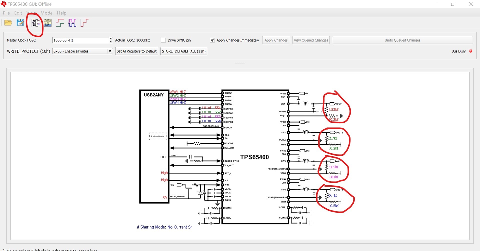The image size is (480, 251).
Task: Open the Help menu
Action: click(x=61, y=13)
